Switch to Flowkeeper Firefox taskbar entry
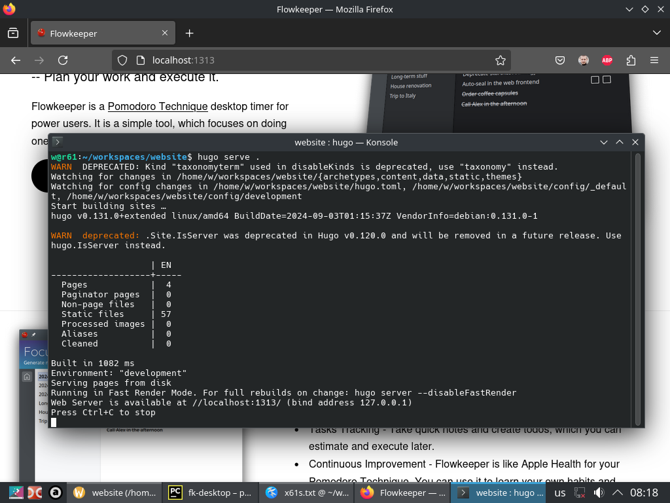Viewport: 670px width, 503px height. pos(403,493)
